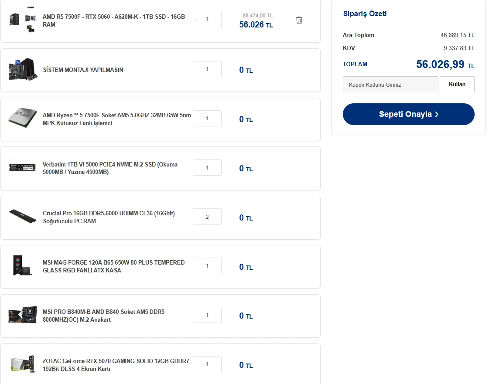This screenshot has width=489, height=384.
Task: Open the Verbatim 1TB VI 5000 SSD title link
Action: point(110,168)
